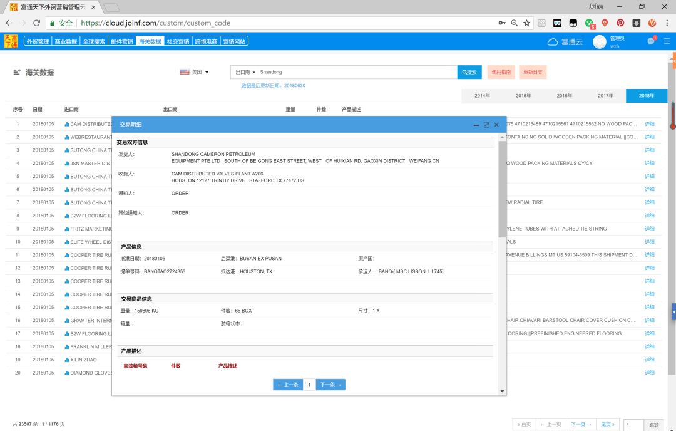Click the administrator avatar icon
This screenshot has width=676, height=431.
[599, 41]
